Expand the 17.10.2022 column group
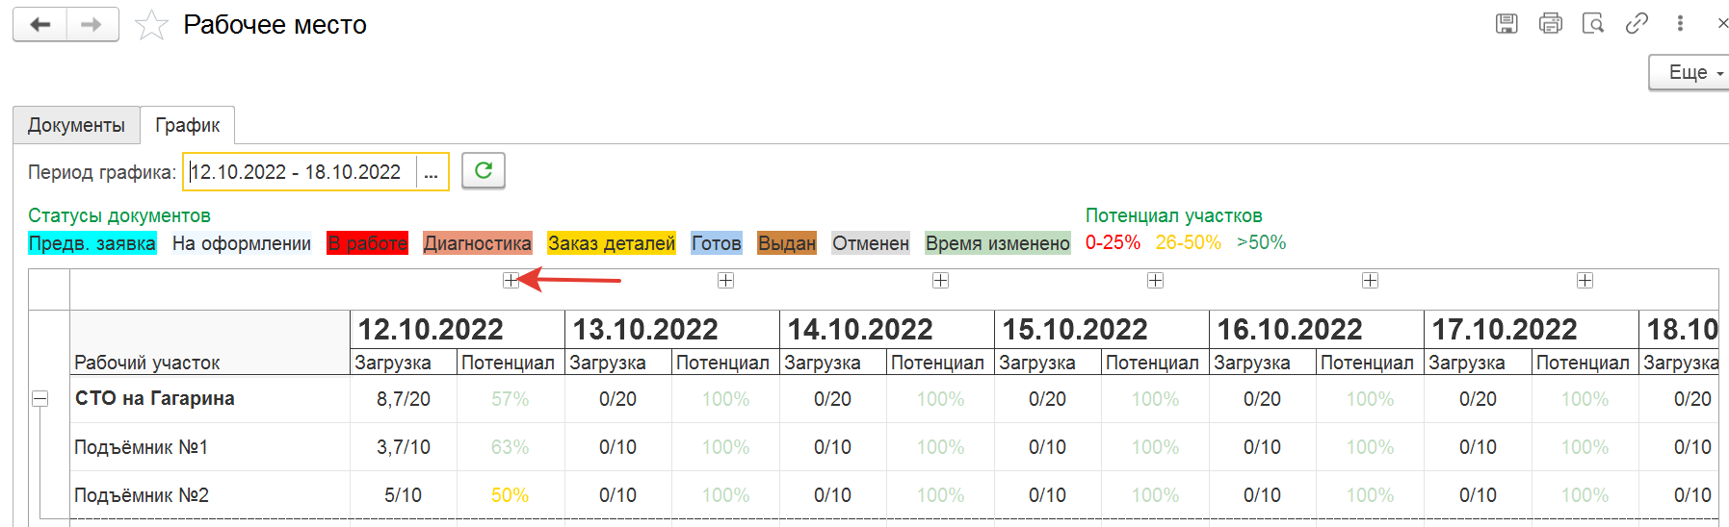 click(x=1585, y=280)
